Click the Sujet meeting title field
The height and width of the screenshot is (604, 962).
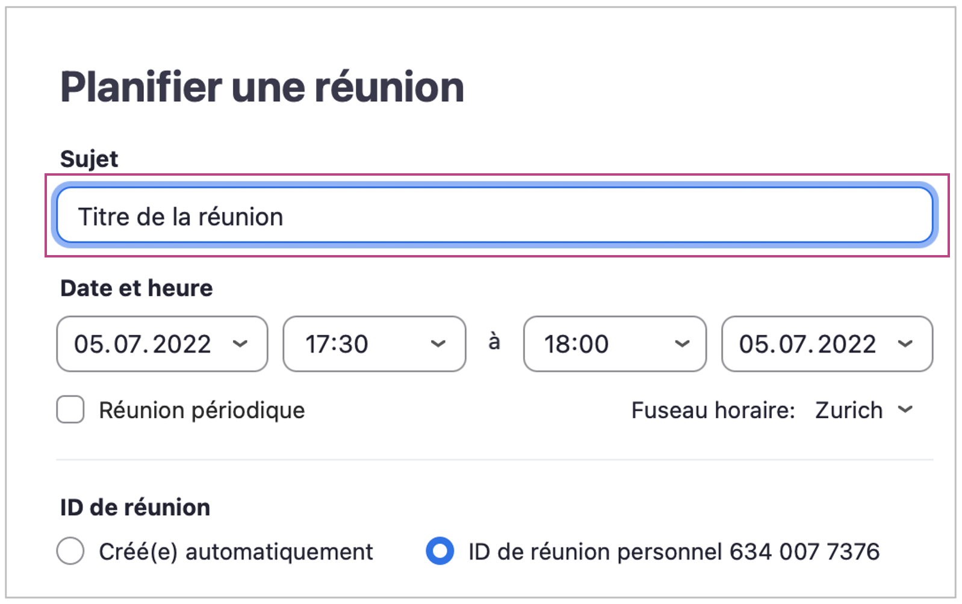pyautogui.click(x=494, y=216)
